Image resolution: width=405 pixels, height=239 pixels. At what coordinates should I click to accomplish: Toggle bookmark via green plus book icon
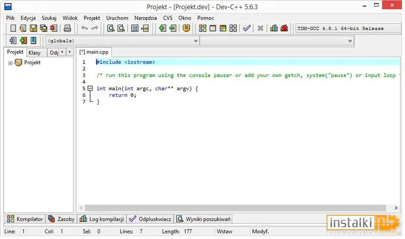[x=23, y=41]
